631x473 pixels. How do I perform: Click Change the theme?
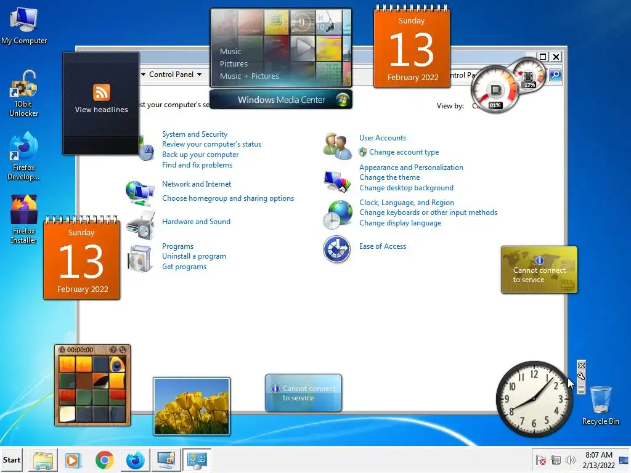click(389, 177)
